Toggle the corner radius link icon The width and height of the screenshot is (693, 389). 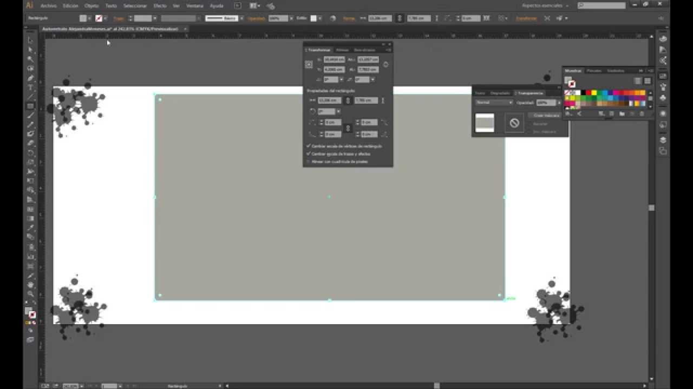pyautogui.click(x=348, y=128)
